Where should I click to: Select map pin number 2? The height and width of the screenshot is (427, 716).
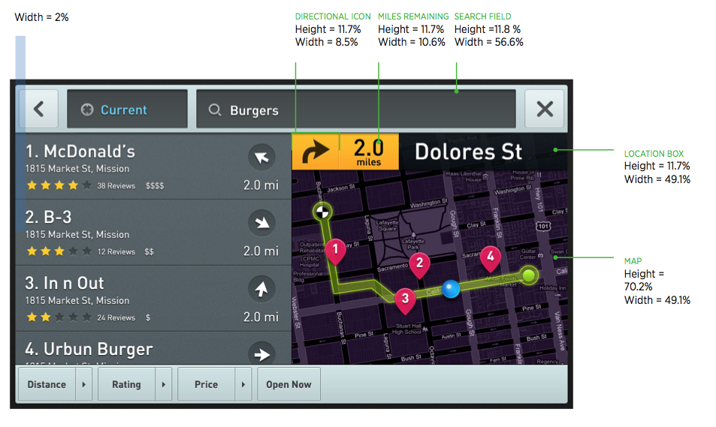point(419,265)
